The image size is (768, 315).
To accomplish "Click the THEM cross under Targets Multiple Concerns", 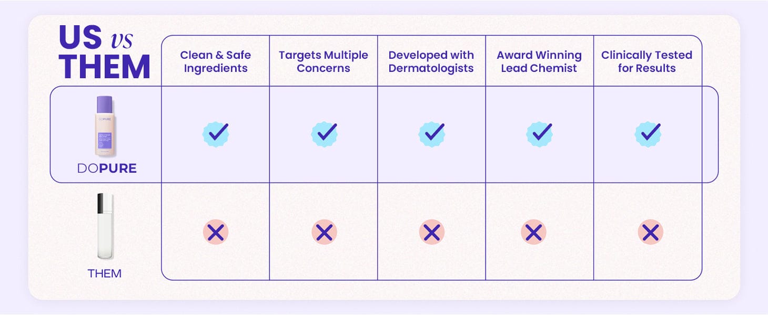I will (x=324, y=232).
